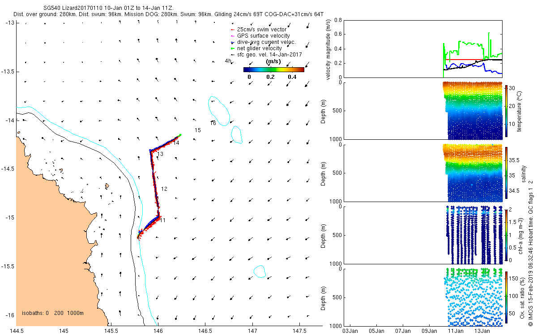Click the '13Jan' date tick
Viewport: 537px width, 336px height.
482,331
